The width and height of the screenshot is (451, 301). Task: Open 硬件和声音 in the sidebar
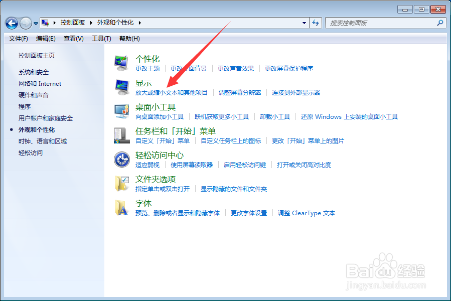tap(34, 95)
